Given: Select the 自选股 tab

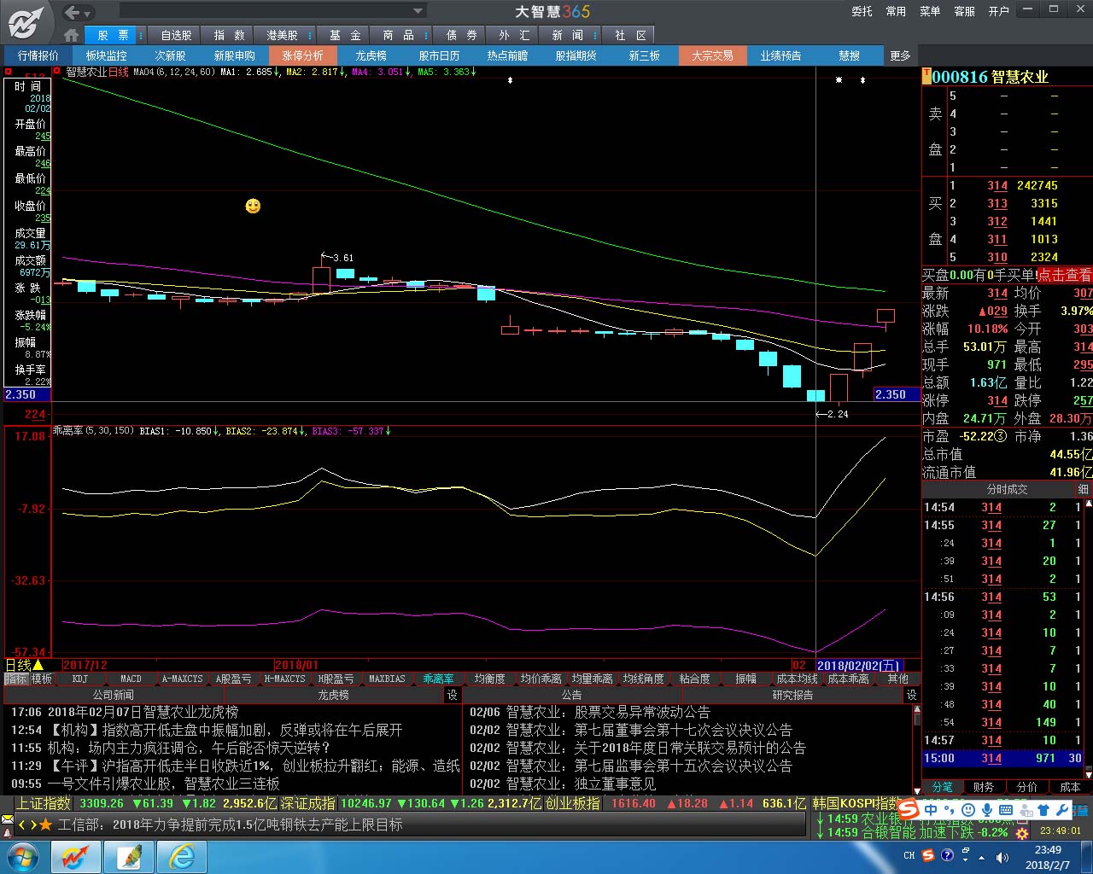Looking at the screenshot, I should click(176, 35).
